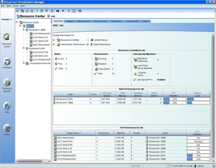Select New Virtual Server in the tree
216x168 pixels.
click(x=40, y=45)
